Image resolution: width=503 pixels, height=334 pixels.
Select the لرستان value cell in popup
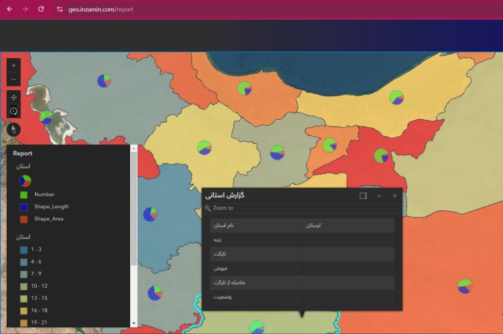pos(347,226)
